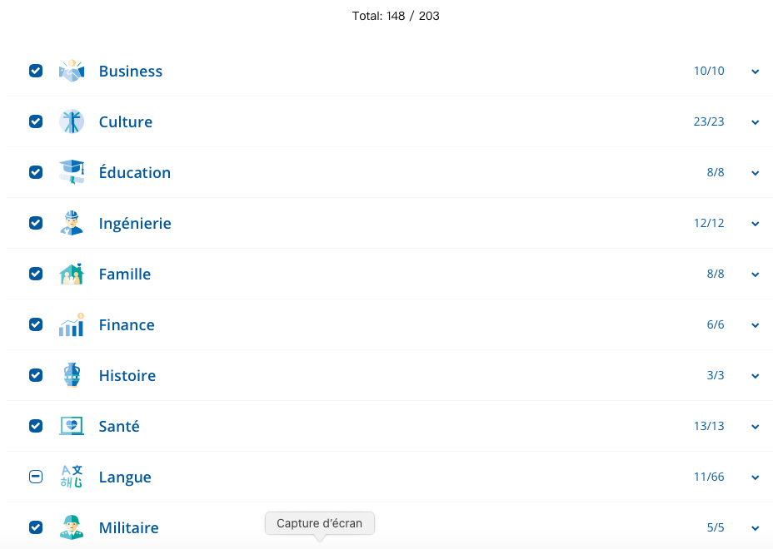Screen dimensions: 773x549
Task: Click the Langue translation icon
Action: click(72, 477)
